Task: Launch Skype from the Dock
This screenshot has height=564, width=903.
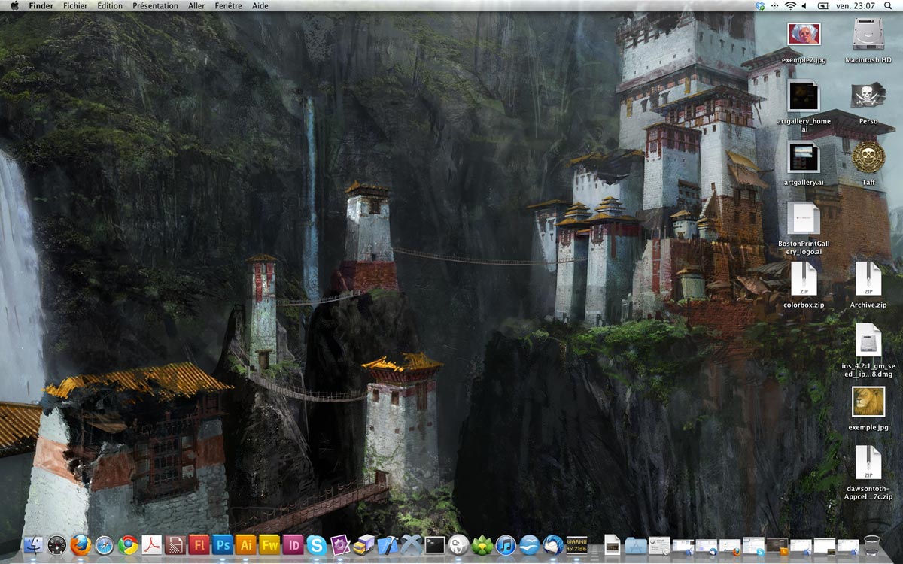Action: point(316,545)
